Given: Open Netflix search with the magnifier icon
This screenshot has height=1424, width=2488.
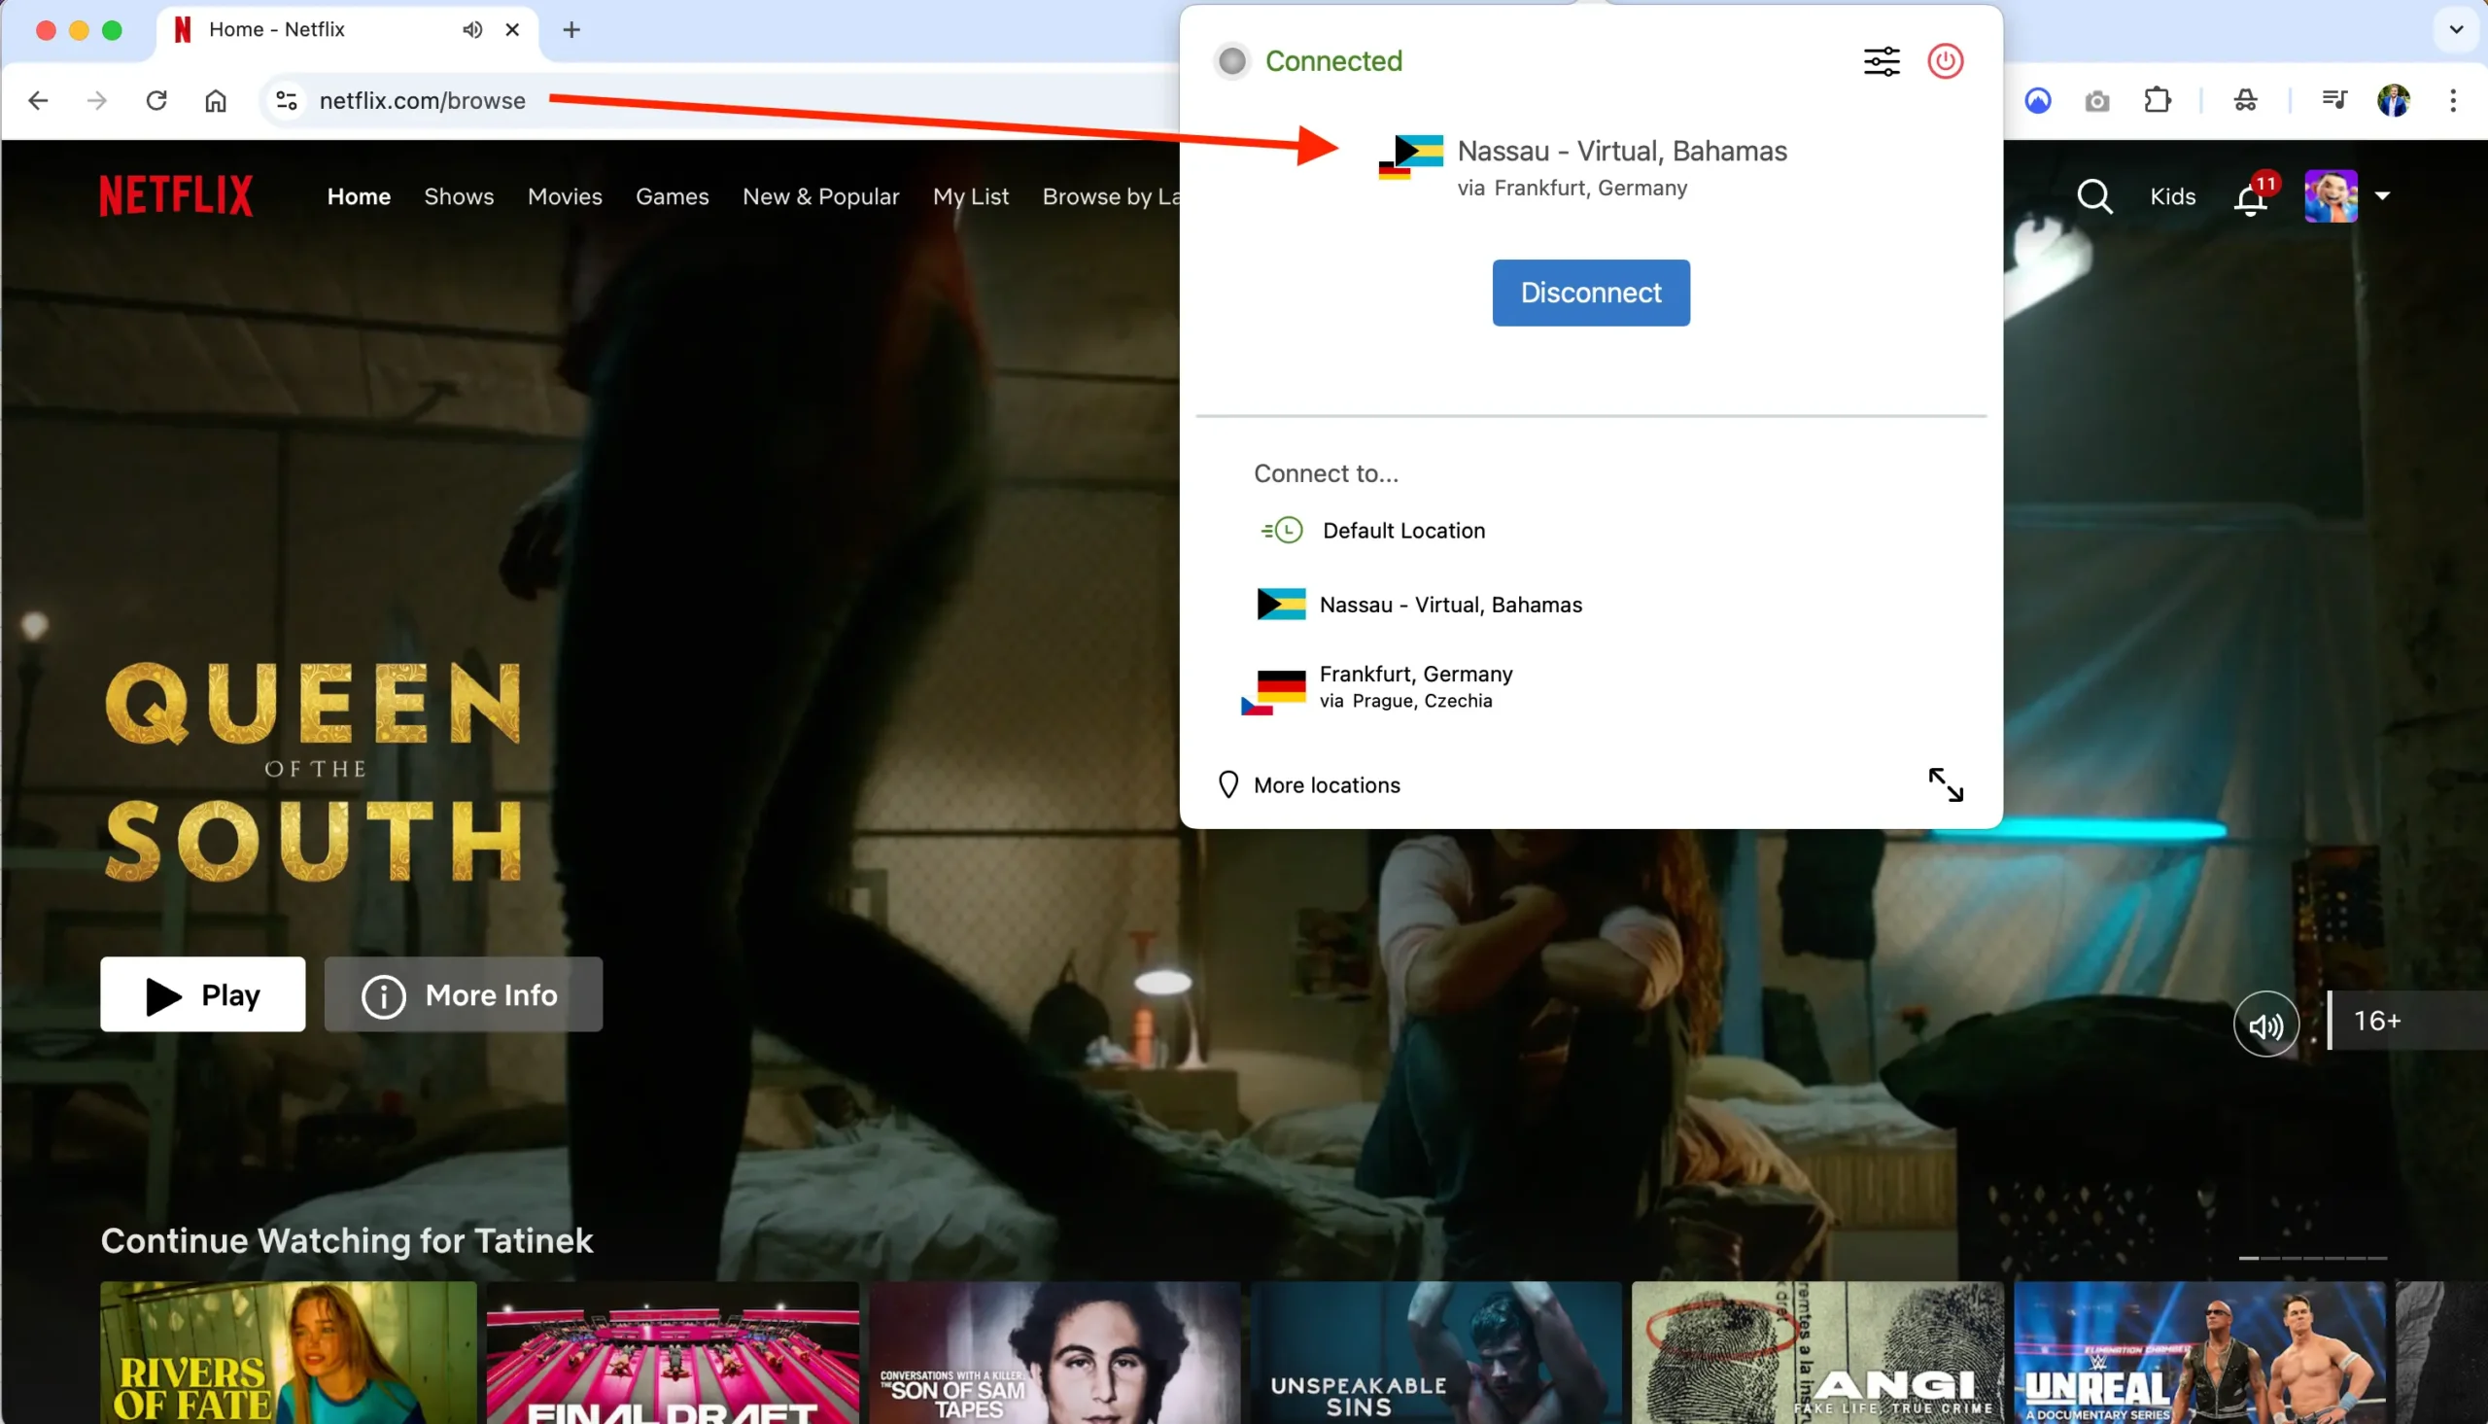Looking at the screenshot, I should tap(2094, 195).
